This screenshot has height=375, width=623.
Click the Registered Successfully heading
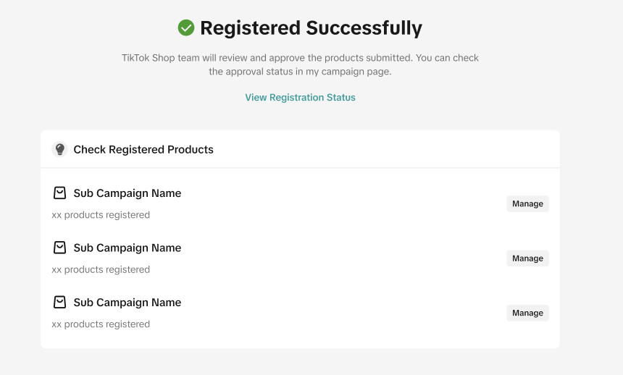point(311,28)
